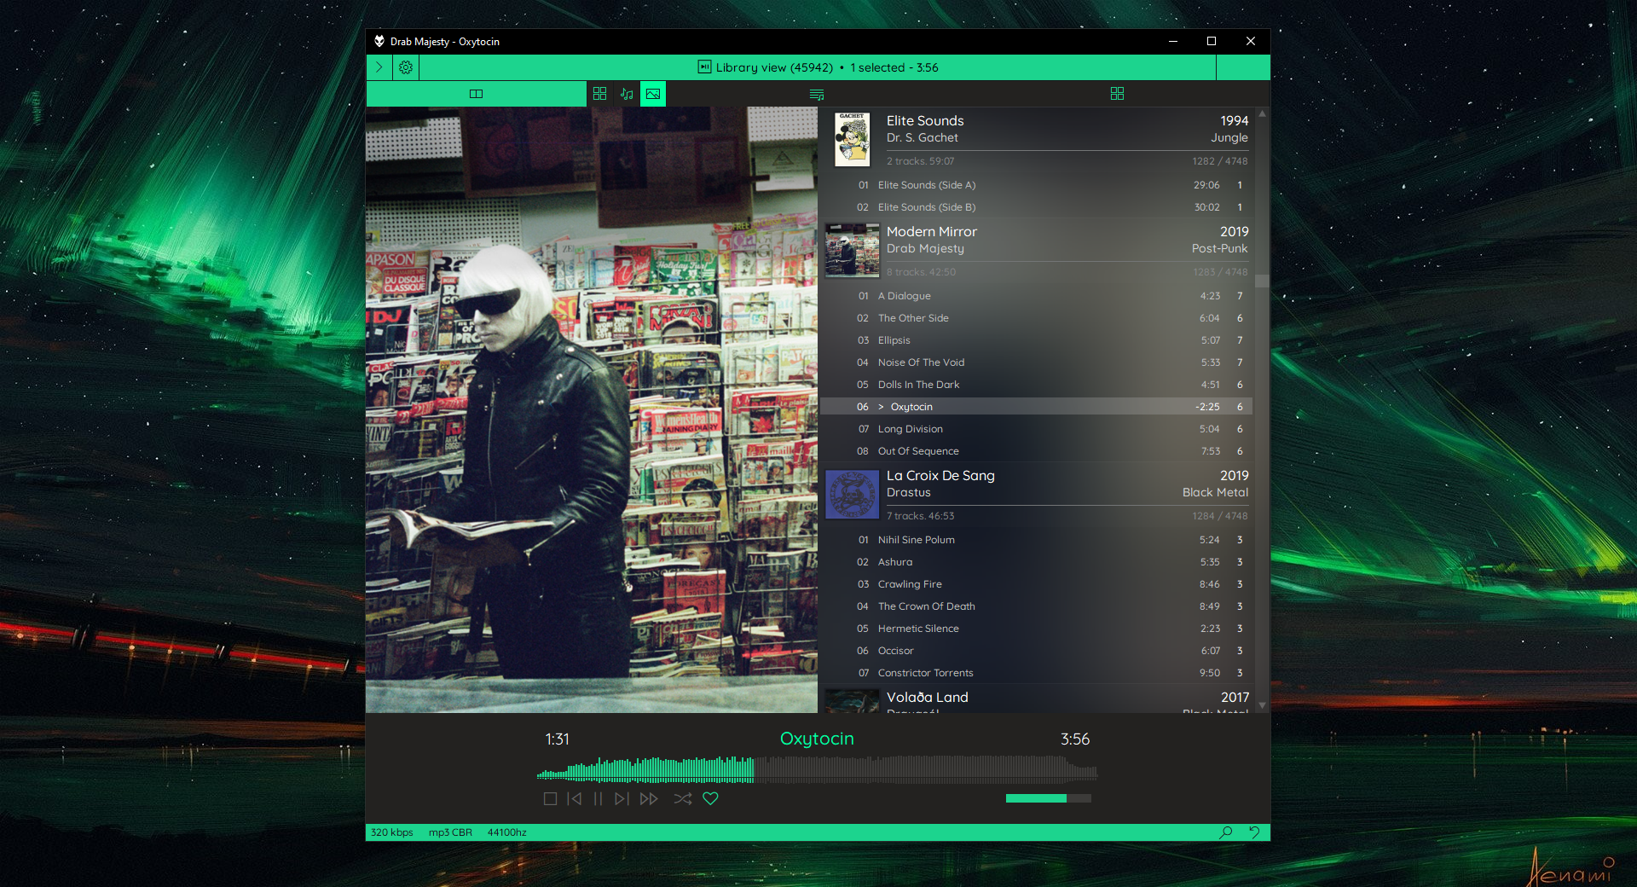1637x887 pixels.
Task: Click the large Drab Majesty album artwork
Action: click(x=592, y=409)
